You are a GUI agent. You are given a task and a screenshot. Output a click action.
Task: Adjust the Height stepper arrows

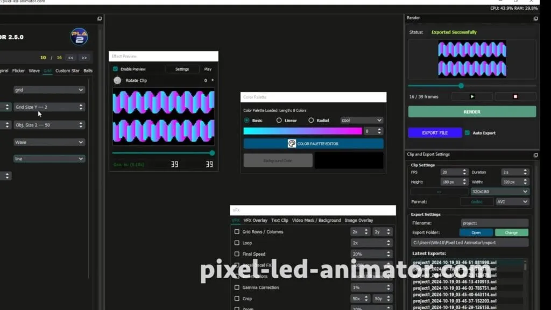point(464,182)
